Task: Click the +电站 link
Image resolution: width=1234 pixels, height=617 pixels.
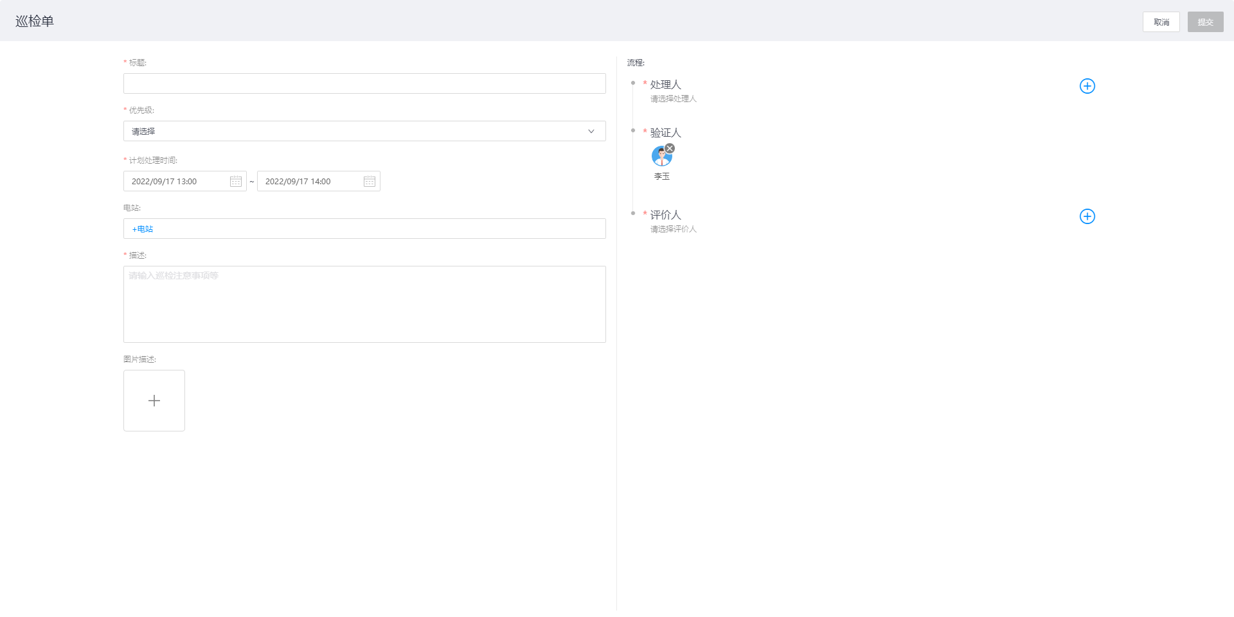Action: point(143,229)
